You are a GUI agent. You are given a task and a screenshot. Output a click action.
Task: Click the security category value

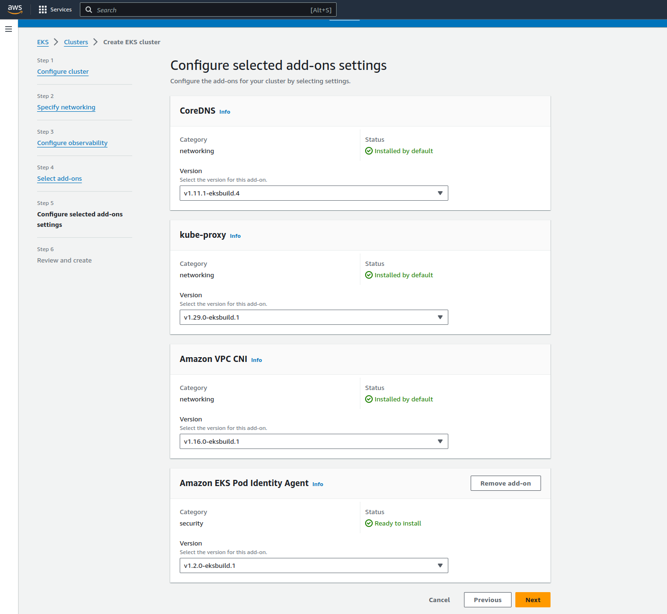point(192,523)
